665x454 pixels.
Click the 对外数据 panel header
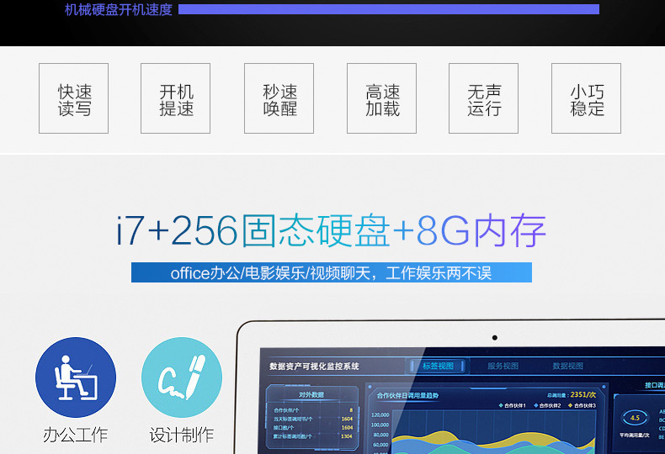coord(311,394)
